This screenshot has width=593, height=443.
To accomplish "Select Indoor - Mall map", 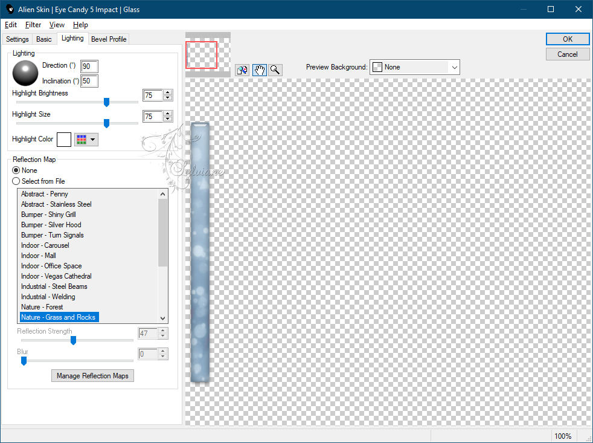I will click(x=39, y=256).
